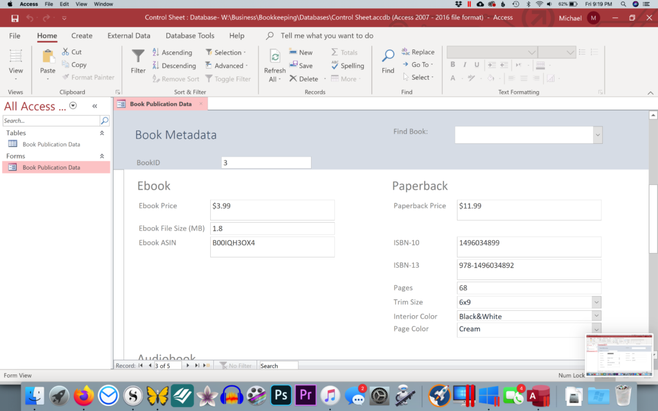Open the Go To dropdown
Image resolution: width=658 pixels, height=411 pixels.
(x=418, y=65)
